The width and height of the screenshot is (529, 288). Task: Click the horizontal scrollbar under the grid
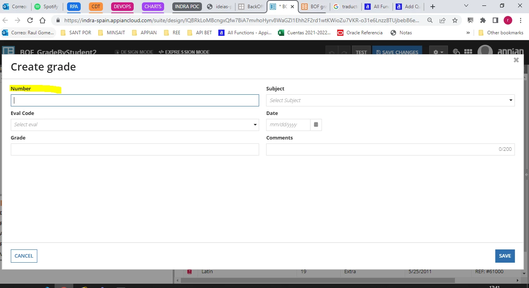pyautogui.click(x=318, y=280)
